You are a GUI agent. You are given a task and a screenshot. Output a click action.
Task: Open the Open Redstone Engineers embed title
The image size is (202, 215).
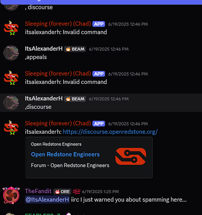pos(65,154)
